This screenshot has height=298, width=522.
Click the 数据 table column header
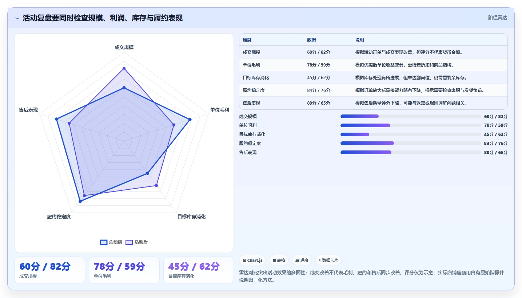tap(311, 40)
